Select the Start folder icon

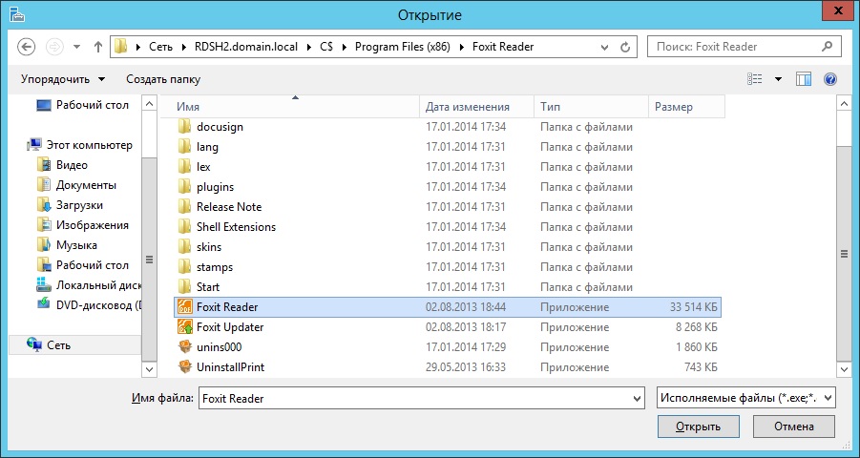185,287
